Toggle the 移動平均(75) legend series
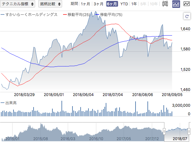The image size is (192, 142). point(109,14)
